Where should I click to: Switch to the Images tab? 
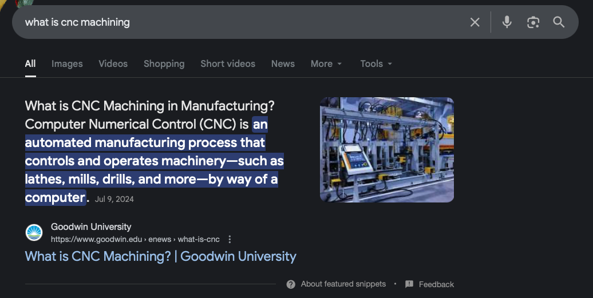67,64
